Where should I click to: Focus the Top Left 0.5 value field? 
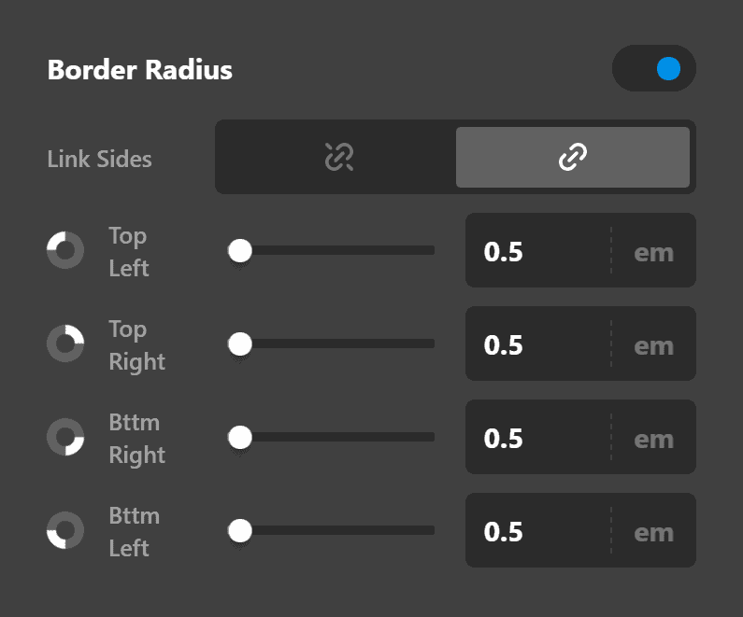[538, 250]
